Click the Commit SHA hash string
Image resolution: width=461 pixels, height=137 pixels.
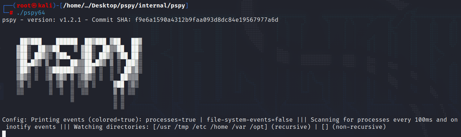(x=207, y=20)
